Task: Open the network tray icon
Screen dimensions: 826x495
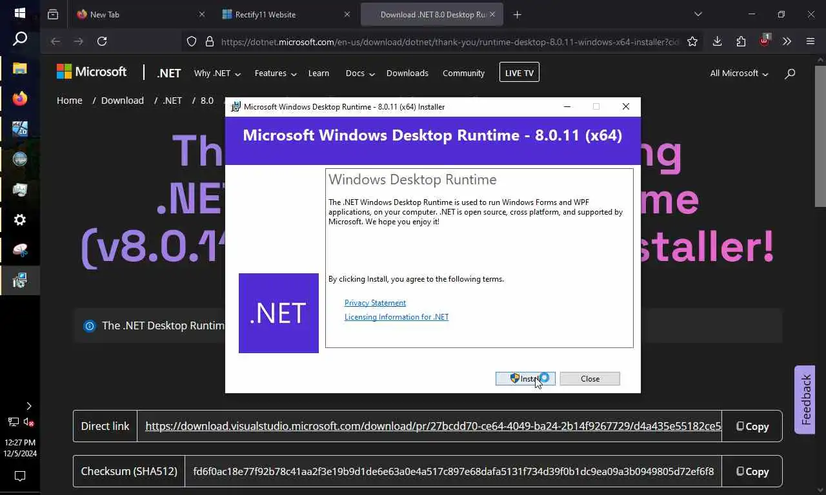Action: click(x=13, y=422)
